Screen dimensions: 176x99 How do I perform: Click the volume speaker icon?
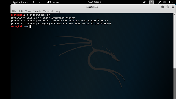pos(164,2)
